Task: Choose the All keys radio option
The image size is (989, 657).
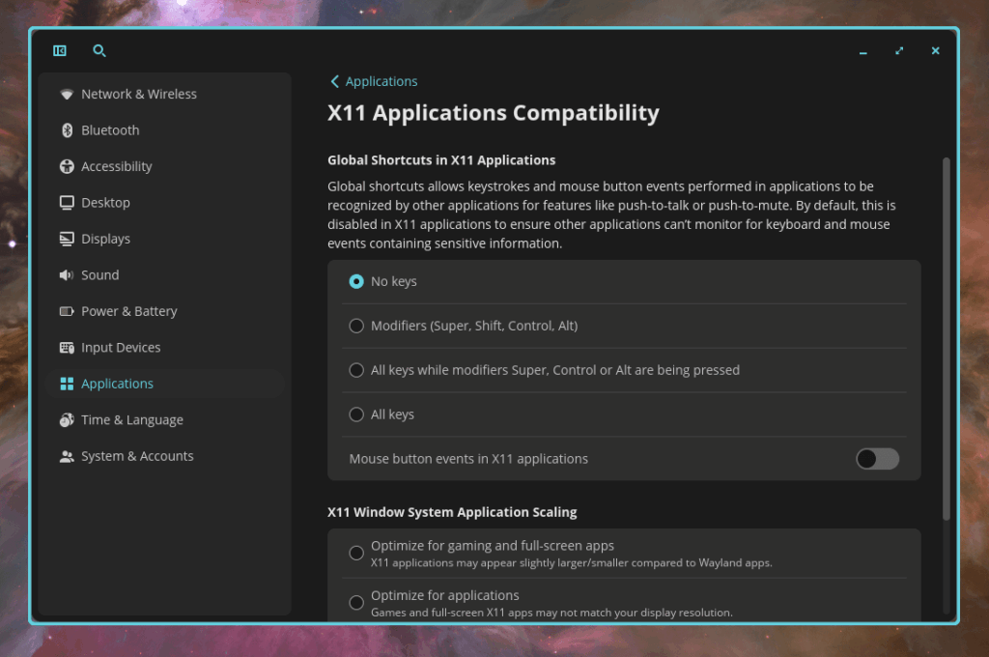Action: coord(356,414)
